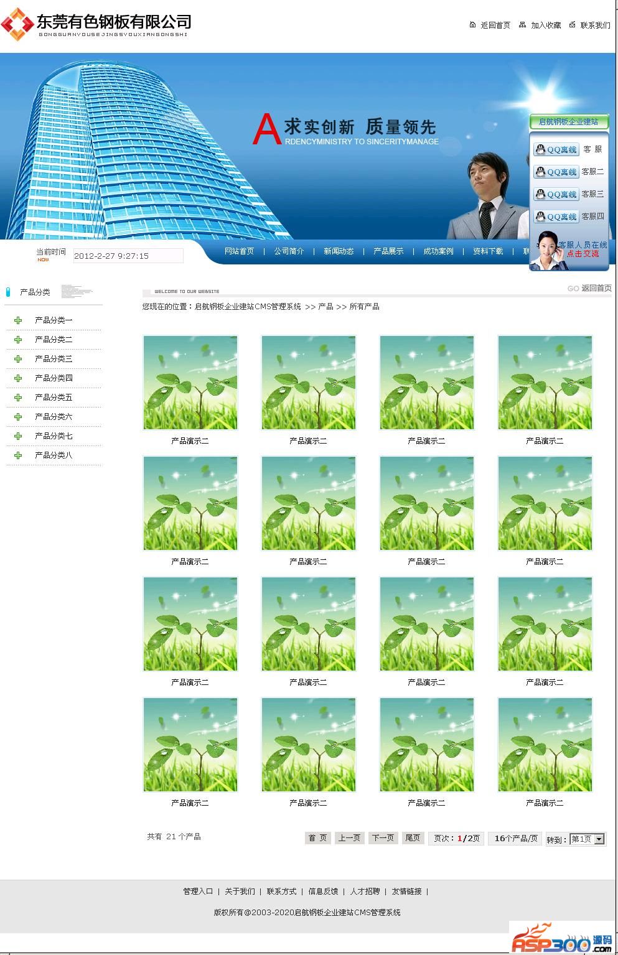Expand plus icon of 产品分类七
618x955 pixels.
click(18, 436)
